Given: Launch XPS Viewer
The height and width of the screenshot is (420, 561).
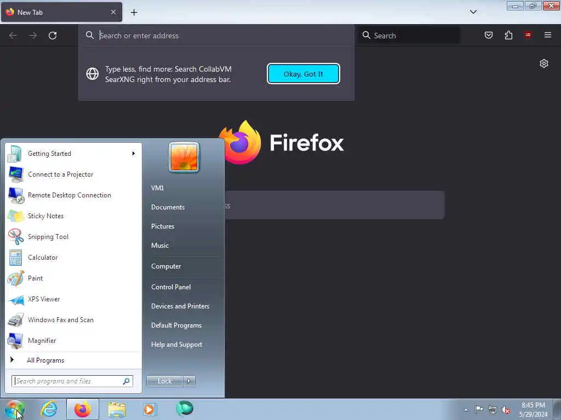Looking at the screenshot, I should point(73,299).
